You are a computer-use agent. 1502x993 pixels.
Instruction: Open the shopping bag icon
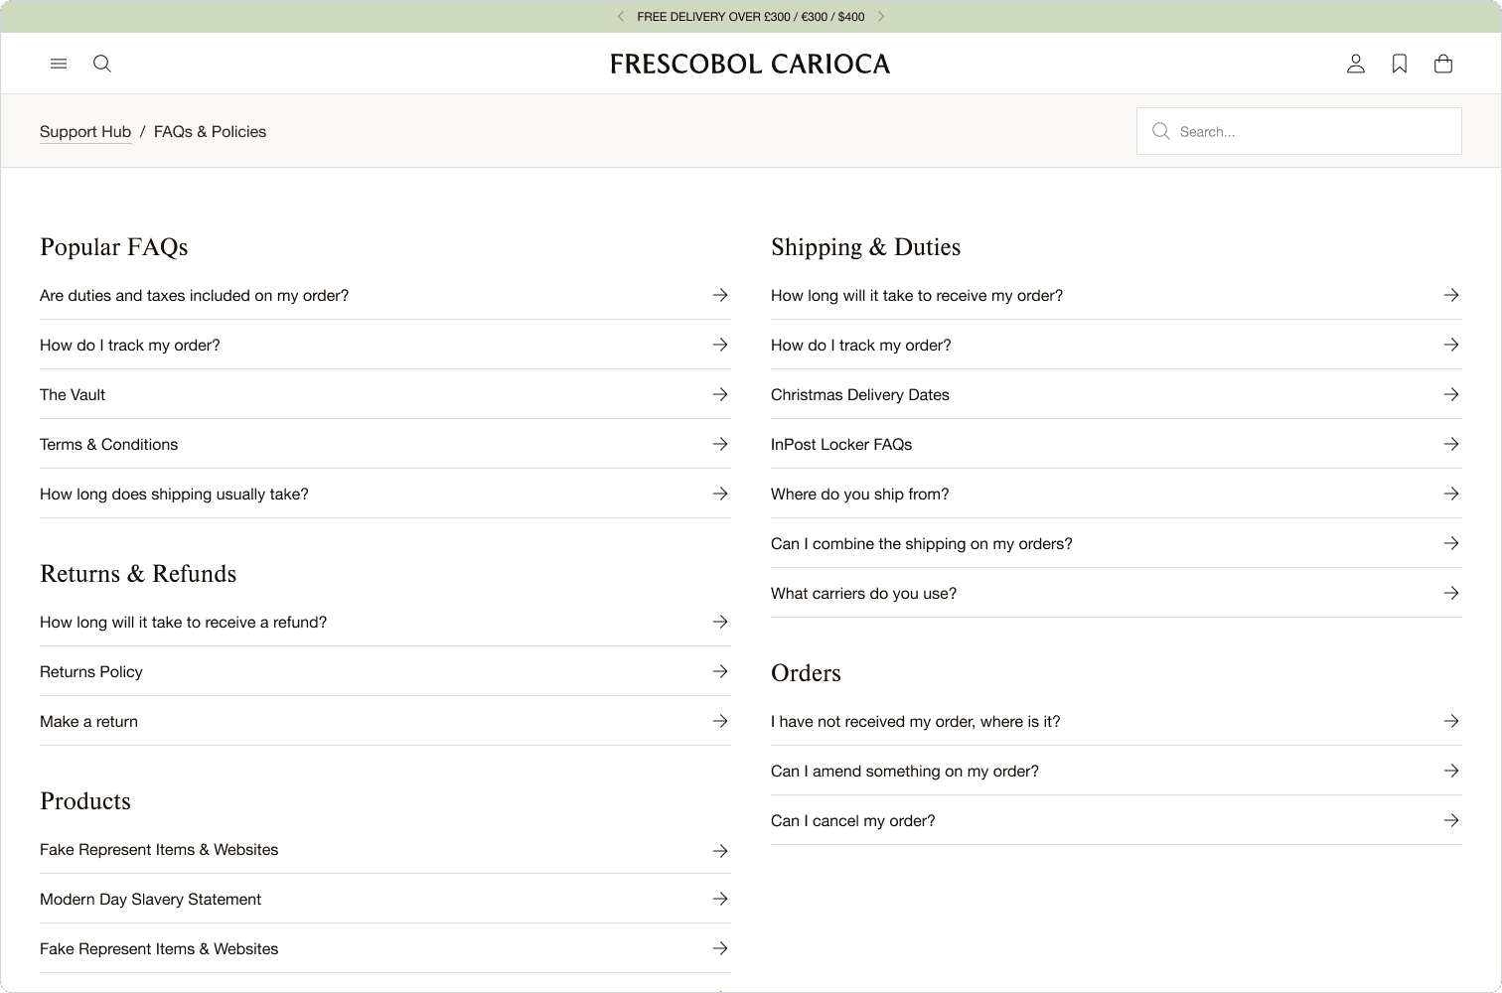pos(1443,64)
